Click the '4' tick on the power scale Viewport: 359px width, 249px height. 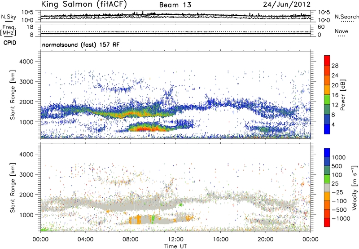point(333,124)
